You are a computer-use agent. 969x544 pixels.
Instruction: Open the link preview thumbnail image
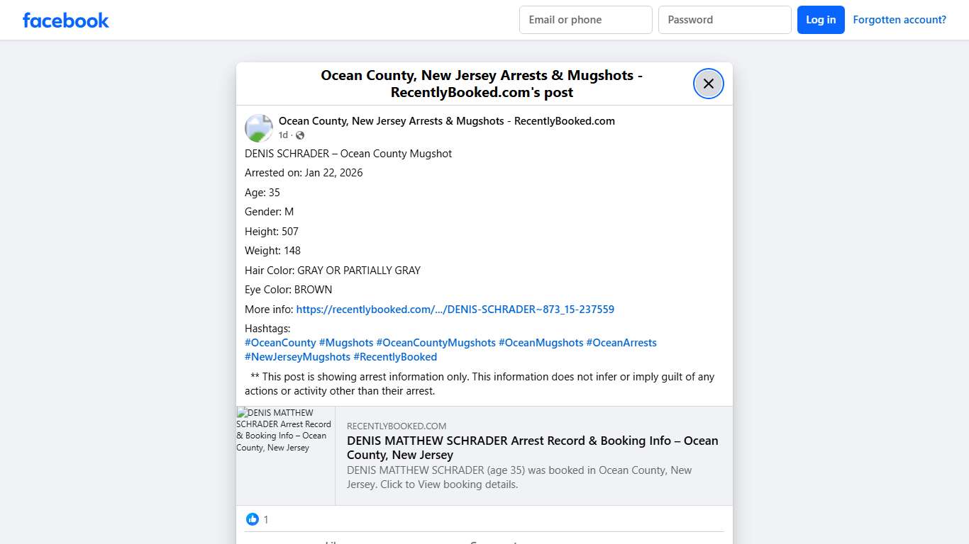tap(285, 455)
